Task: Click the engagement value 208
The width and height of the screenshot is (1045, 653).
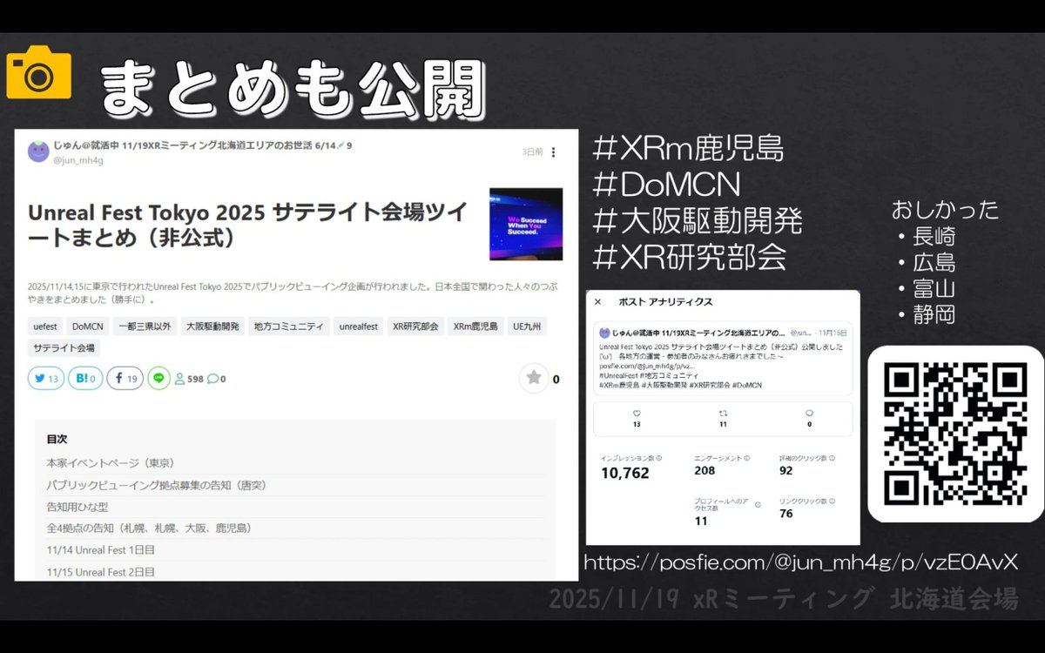Action: [705, 471]
